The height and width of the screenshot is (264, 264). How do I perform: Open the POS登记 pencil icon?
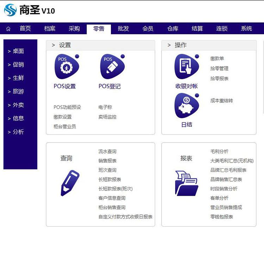click(113, 67)
